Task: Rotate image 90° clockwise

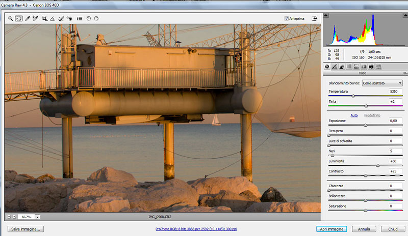Action: coord(96,18)
